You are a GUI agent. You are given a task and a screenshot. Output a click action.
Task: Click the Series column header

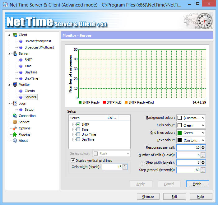(87, 118)
